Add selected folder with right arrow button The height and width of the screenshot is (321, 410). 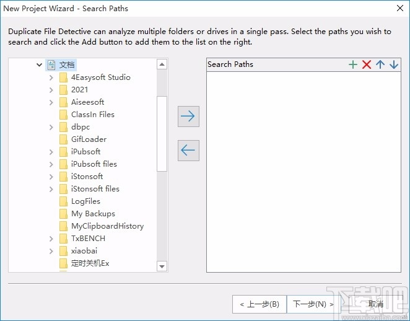[188, 117]
